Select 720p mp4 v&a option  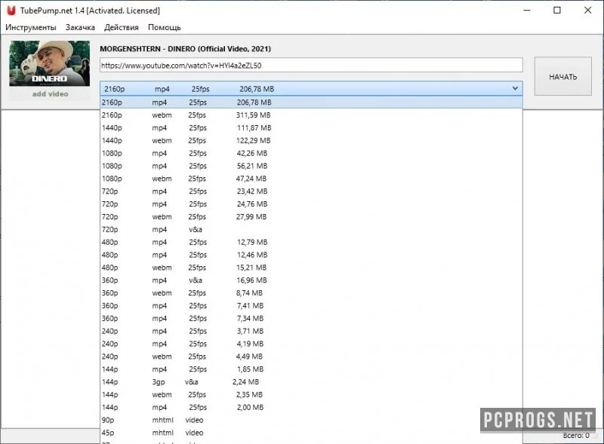click(311, 229)
